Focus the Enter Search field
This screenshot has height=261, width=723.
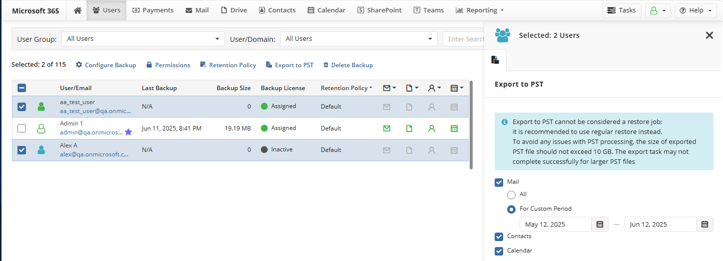click(463, 39)
